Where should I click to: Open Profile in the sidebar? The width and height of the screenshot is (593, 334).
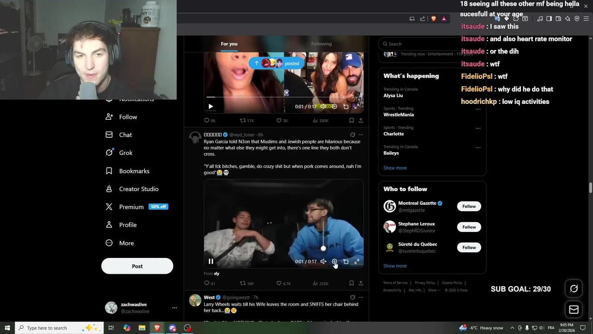(x=121, y=225)
